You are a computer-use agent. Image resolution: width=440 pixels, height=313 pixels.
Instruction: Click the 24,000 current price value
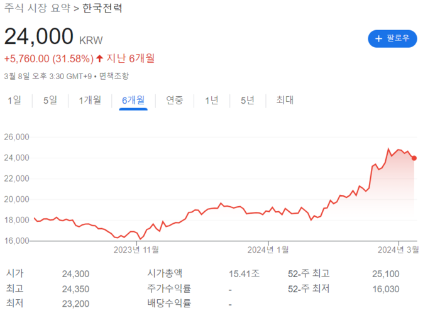39,36
